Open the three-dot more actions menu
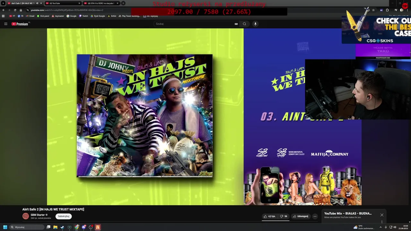Image resolution: width=411 pixels, height=231 pixels. pos(315,216)
